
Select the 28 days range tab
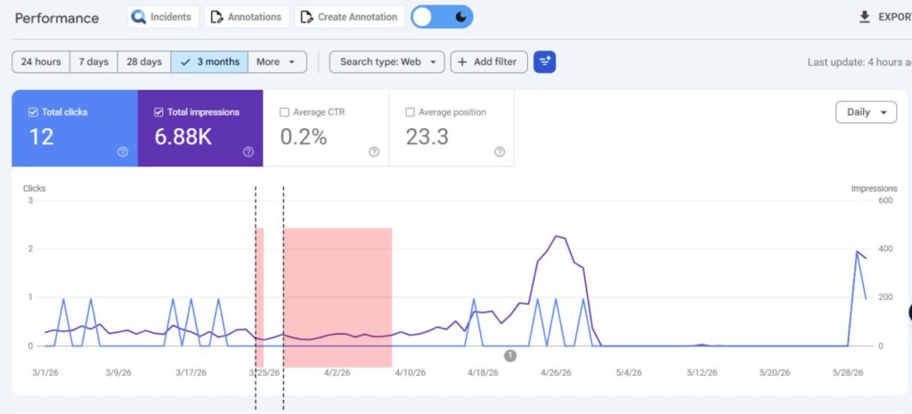coord(144,61)
